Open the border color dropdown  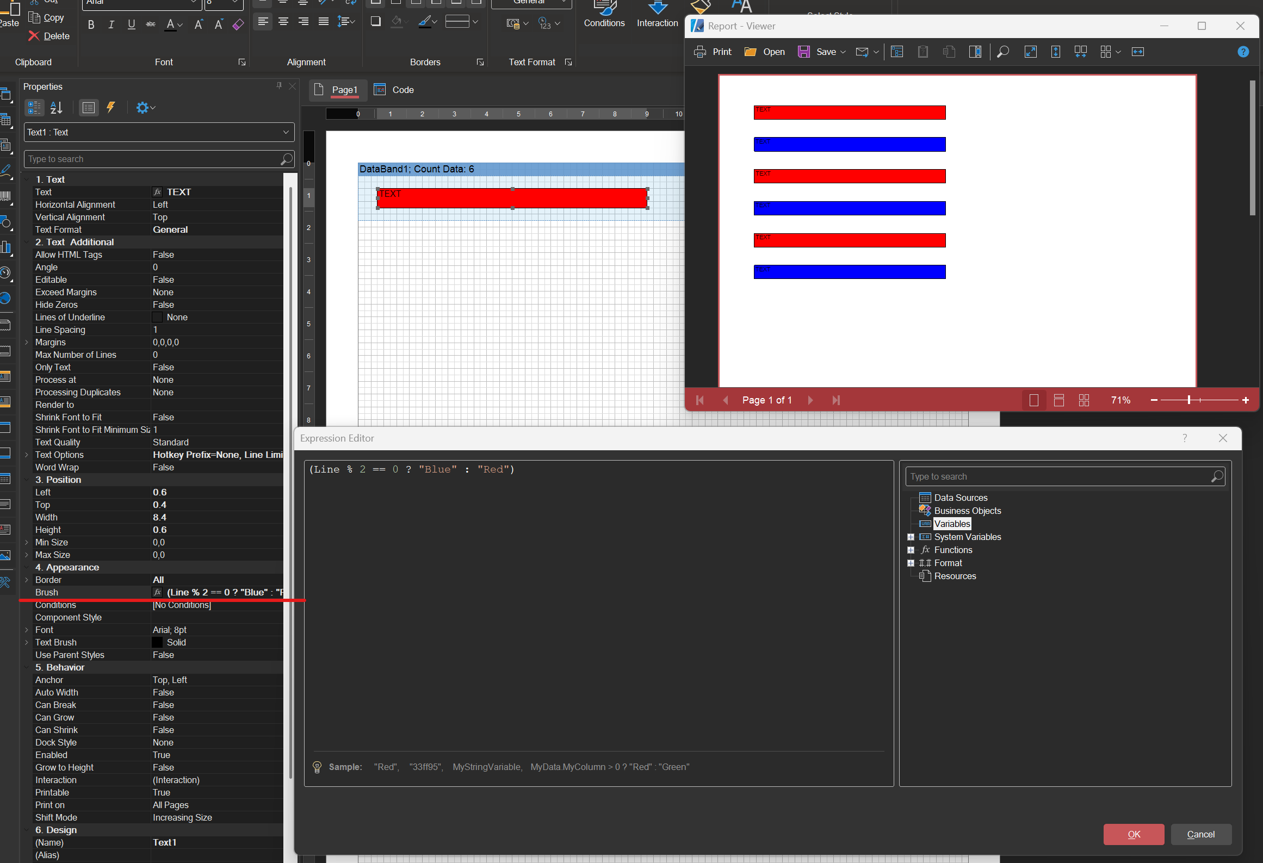click(x=428, y=22)
